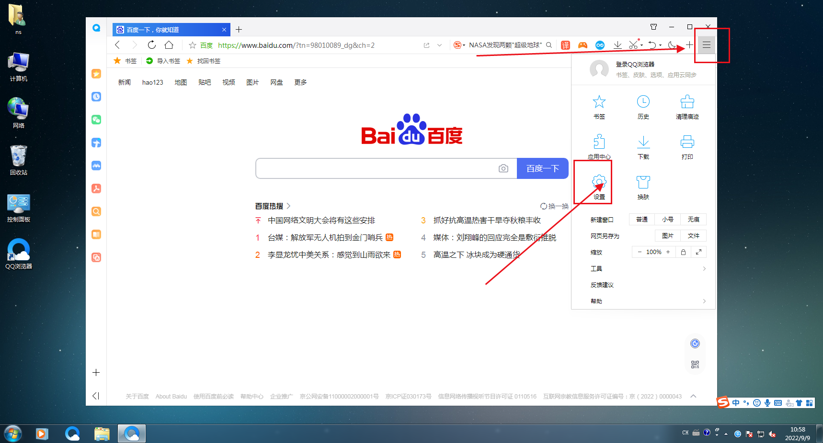Image resolution: width=823 pixels, height=443 pixels.
Task: Click the scissors screenshot tool icon
Action: pyautogui.click(x=633, y=45)
